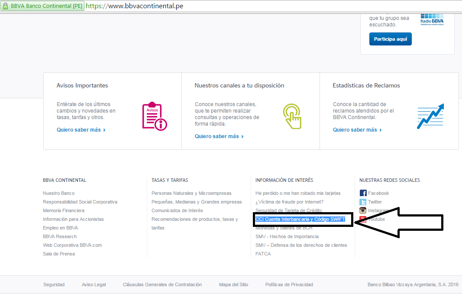Open He perdido o me han robado mis tarjetas
This screenshot has width=462, height=294.
(x=298, y=193)
